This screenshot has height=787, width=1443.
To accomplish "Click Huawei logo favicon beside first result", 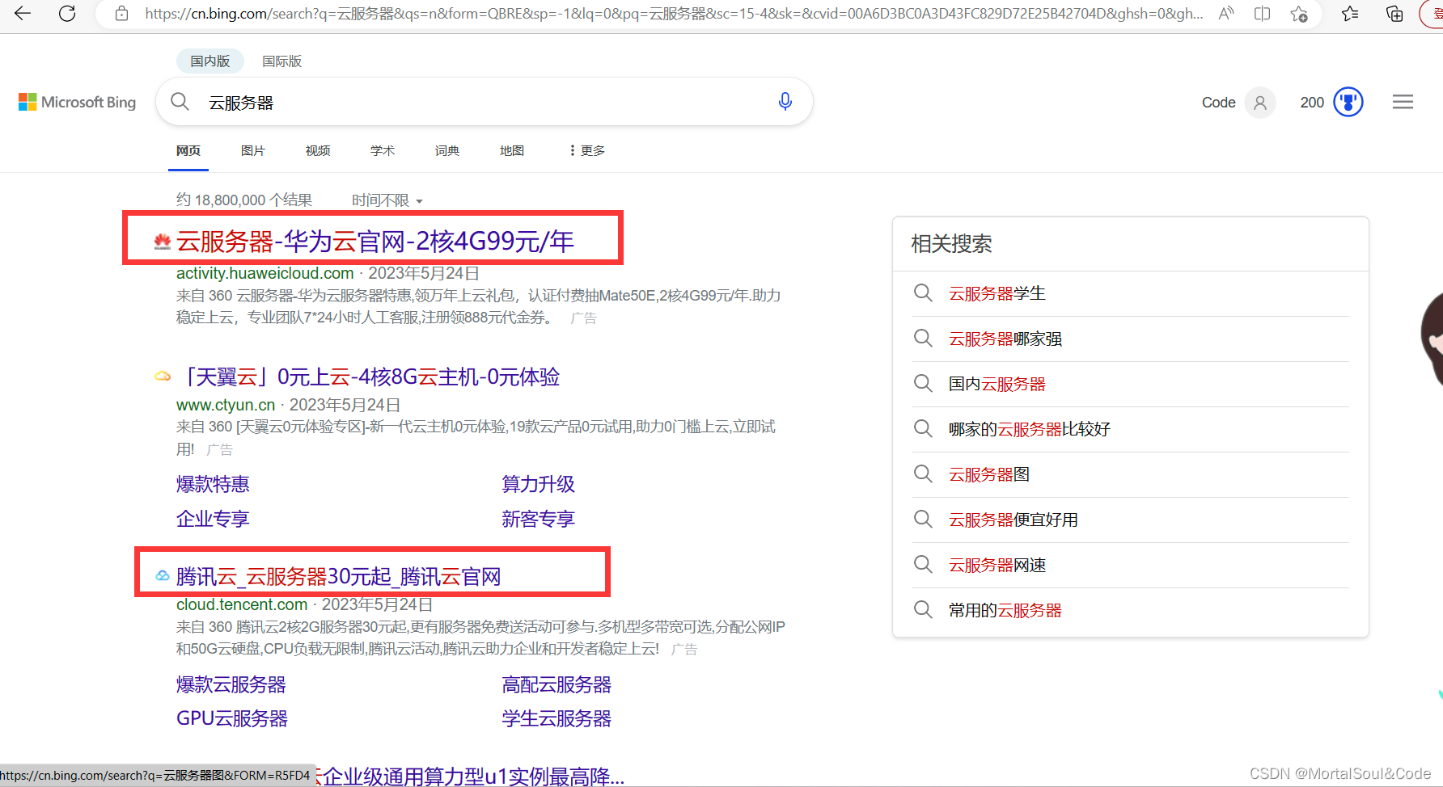I will click(163, 242).
